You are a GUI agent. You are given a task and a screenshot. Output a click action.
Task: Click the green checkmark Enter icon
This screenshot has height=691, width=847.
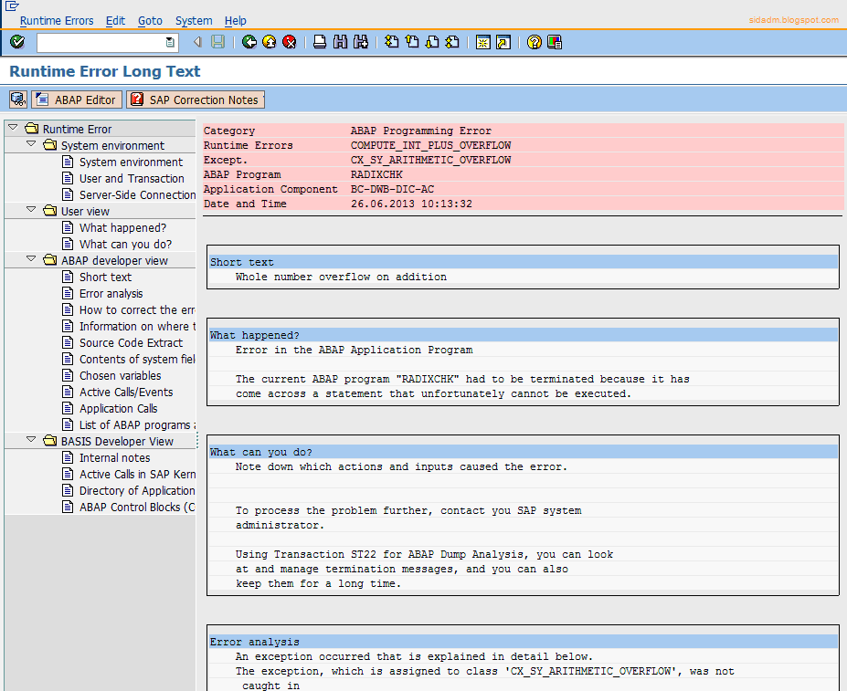pos(17,42)
